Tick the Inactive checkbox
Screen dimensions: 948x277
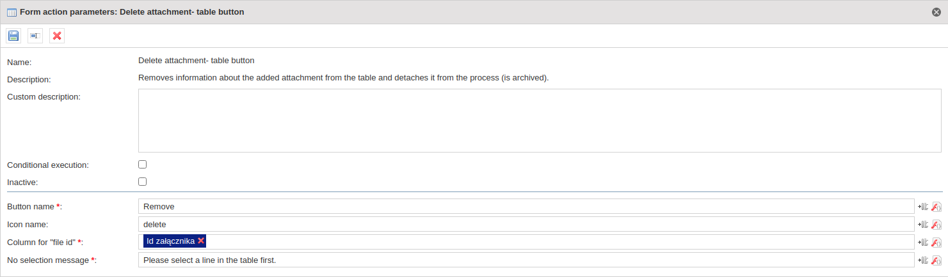[143, 181]
